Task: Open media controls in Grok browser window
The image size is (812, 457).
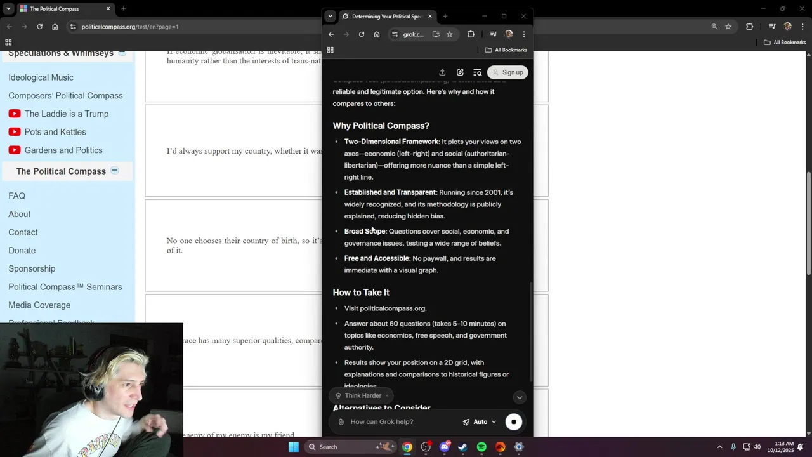Action: [x=494, y=34]
